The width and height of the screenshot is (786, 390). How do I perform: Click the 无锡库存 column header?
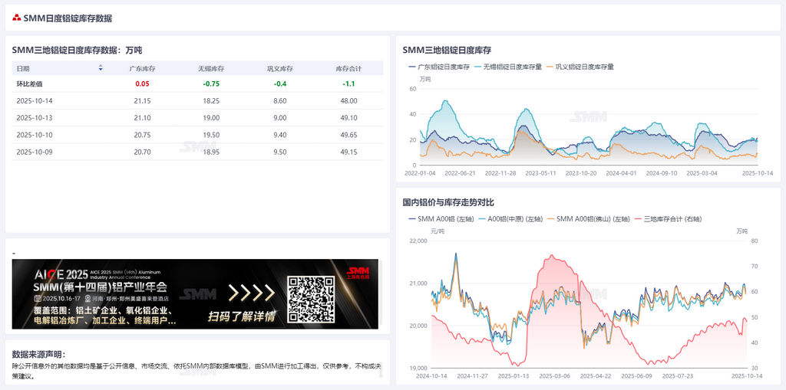point(211,69)
